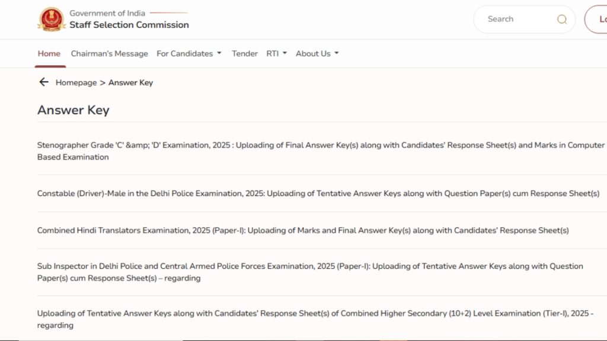Click inside the Search text field

(516, 20)
